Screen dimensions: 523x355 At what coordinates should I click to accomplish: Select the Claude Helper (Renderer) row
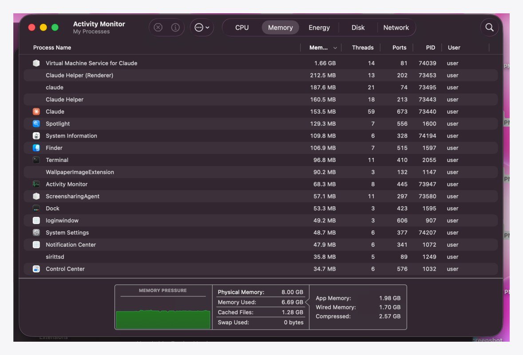point(261,75)
